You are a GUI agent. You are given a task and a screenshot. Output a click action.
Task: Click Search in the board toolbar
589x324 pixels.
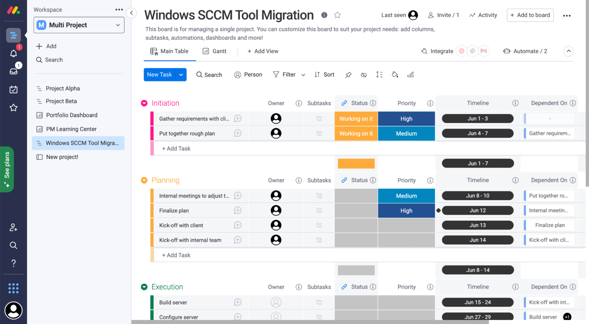point(209,75)
